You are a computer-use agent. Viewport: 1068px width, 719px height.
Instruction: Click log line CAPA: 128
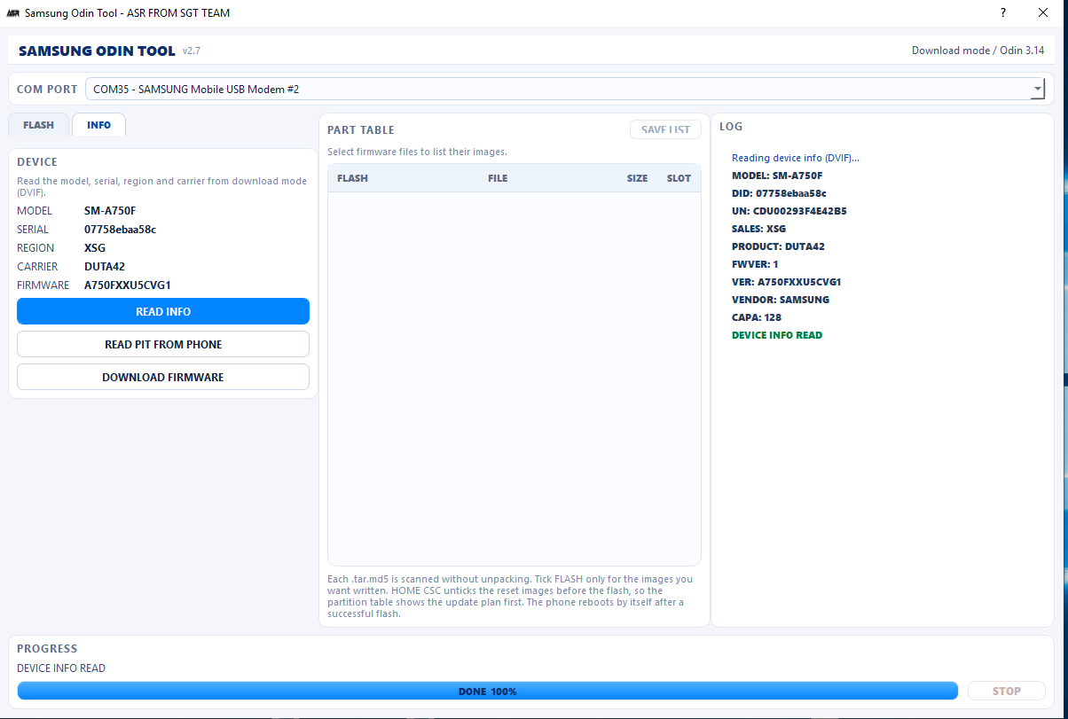click(x=757, y=317)
